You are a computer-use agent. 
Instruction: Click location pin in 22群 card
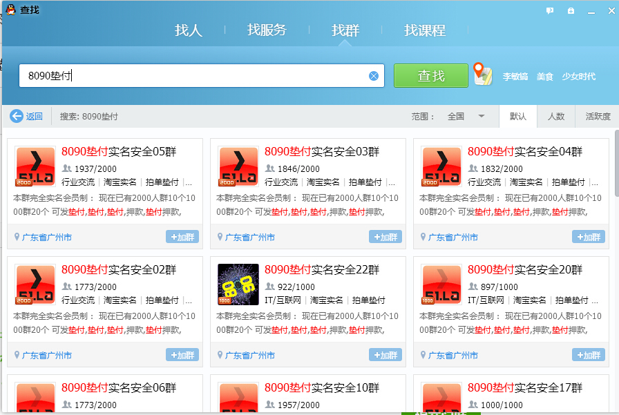pos(220,355)
